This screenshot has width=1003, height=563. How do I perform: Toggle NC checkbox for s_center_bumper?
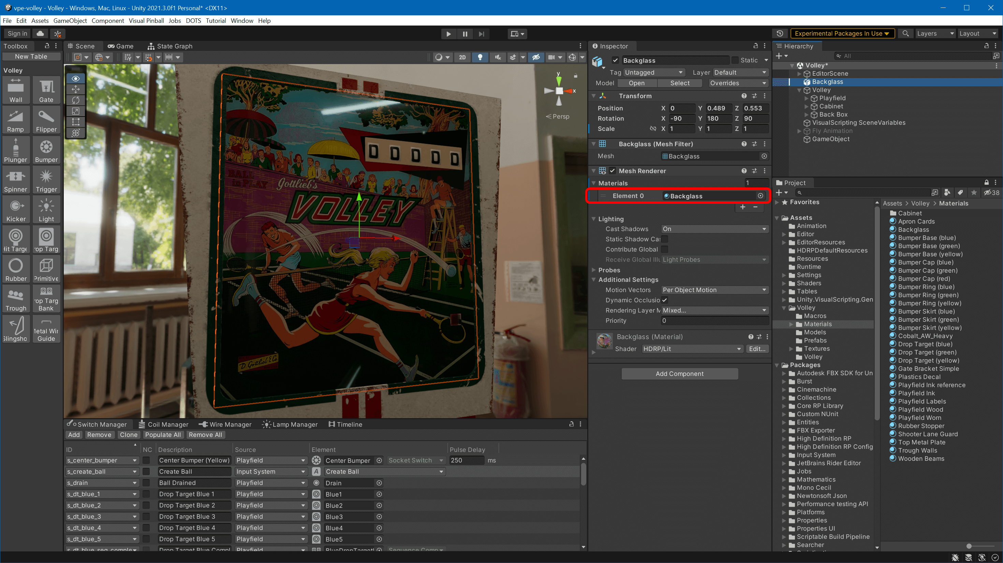pos(146,460)
